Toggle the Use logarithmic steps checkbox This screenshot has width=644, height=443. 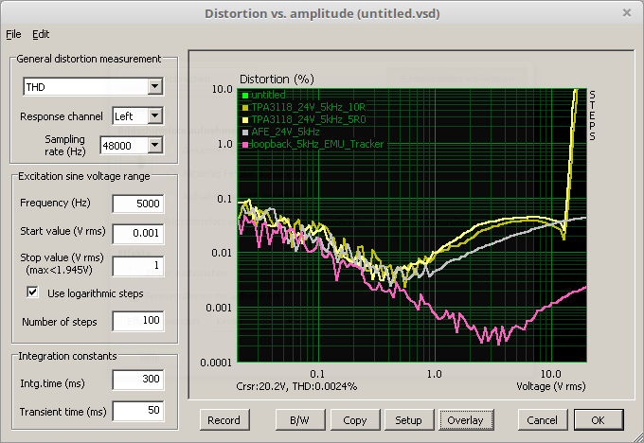click(x=33, y=293)
